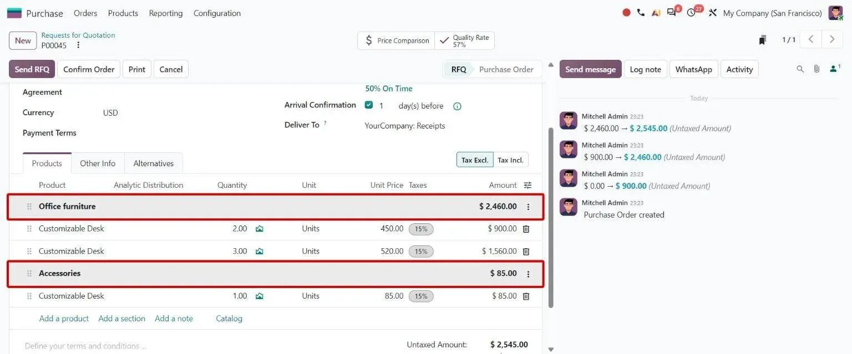Viewport: 852px width, 354px height.
Task: Open the forecast chart icon beside quantity 1.00
Action: [x=259, y=296]
